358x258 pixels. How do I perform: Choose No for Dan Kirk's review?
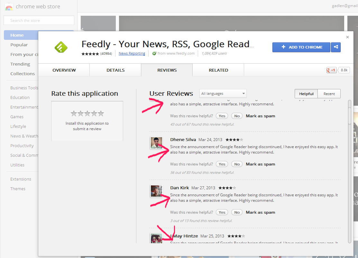pos(237,212)
